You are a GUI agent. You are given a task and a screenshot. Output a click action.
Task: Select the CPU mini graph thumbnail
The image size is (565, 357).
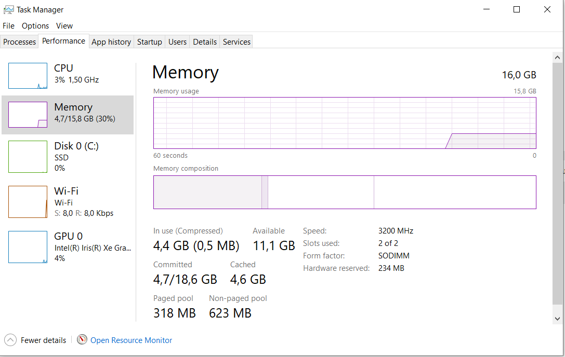click(28, 76)
